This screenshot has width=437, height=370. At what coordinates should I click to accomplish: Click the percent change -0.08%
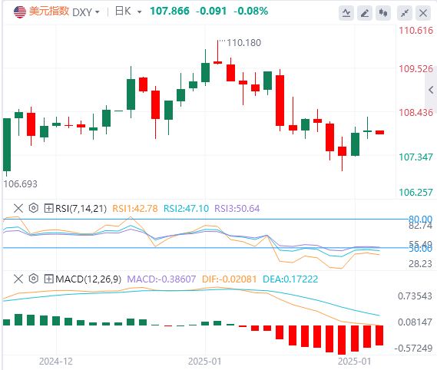tap(250, 12)
